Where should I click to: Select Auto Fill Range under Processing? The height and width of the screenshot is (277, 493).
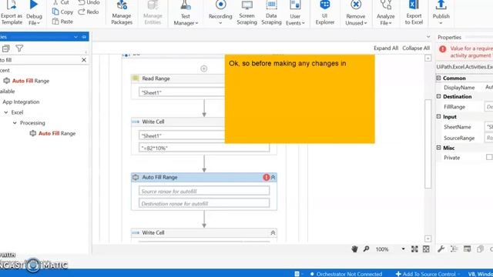pos(52,133)
